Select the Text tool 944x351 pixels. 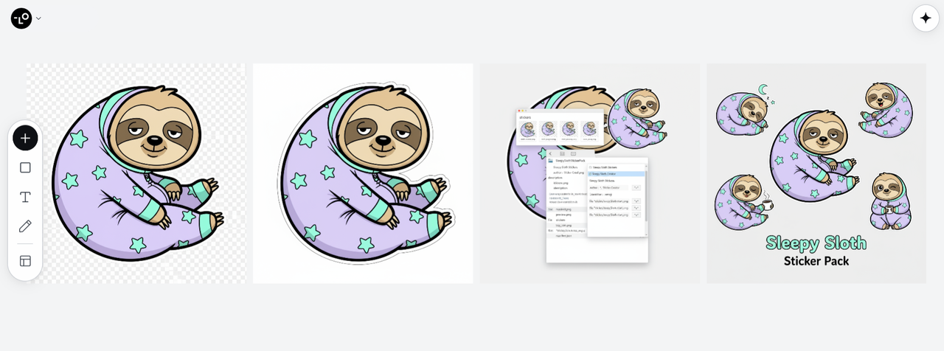point(25,197)
